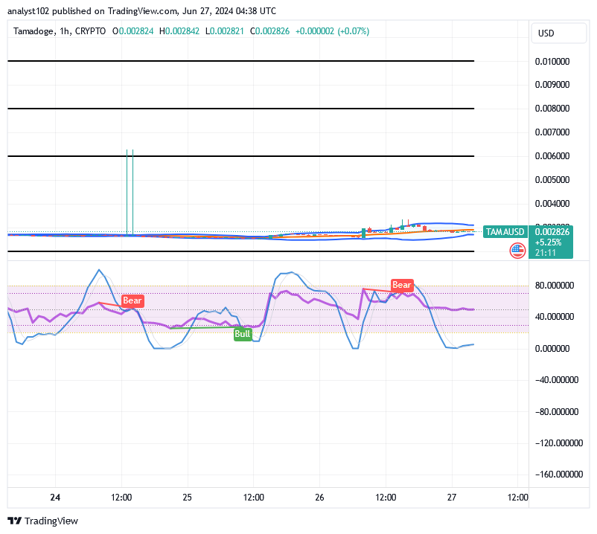Click the 0.000000 indicator axis label

point(552,349)
